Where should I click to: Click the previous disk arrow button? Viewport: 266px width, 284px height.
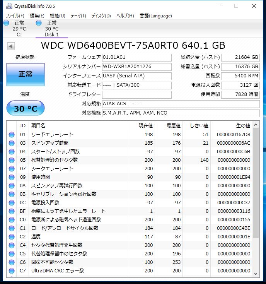point(11,46)
